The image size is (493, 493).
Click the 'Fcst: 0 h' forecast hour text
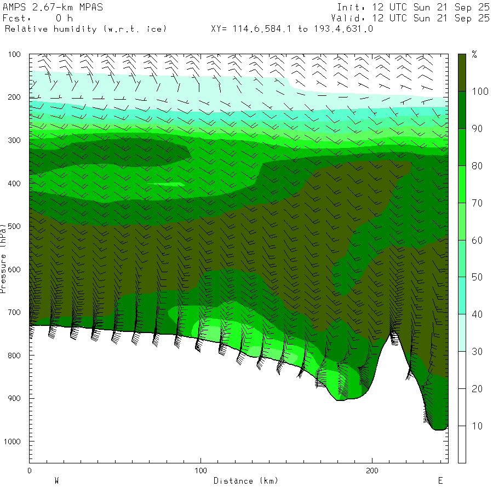click(38, 18)
